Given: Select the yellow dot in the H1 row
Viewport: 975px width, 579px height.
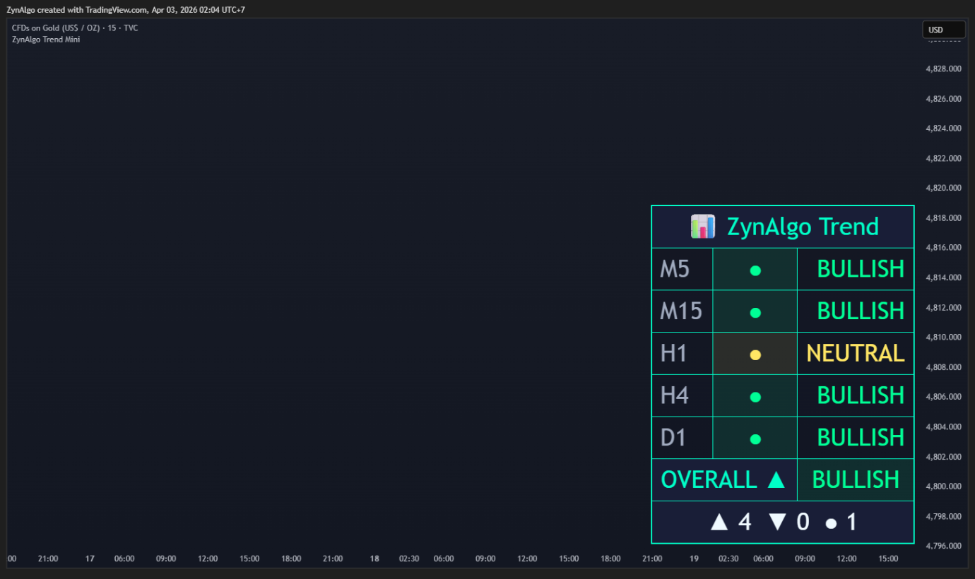Looking at the screenshot, I should coord(755,354).
